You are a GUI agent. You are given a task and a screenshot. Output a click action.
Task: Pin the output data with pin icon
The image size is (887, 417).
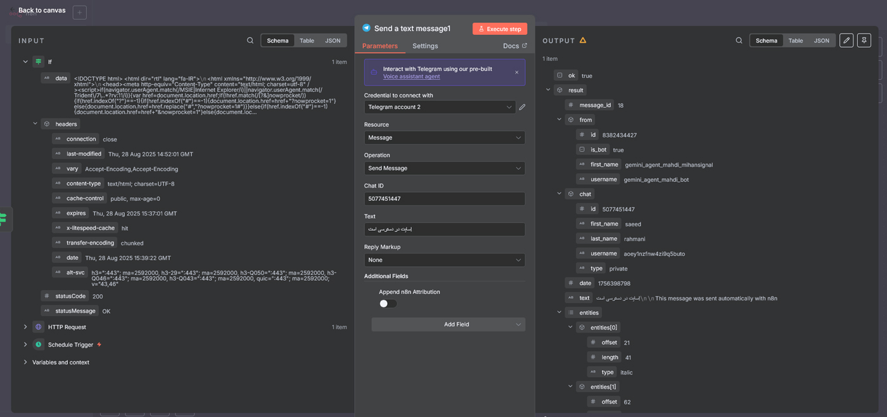point(864,41)
